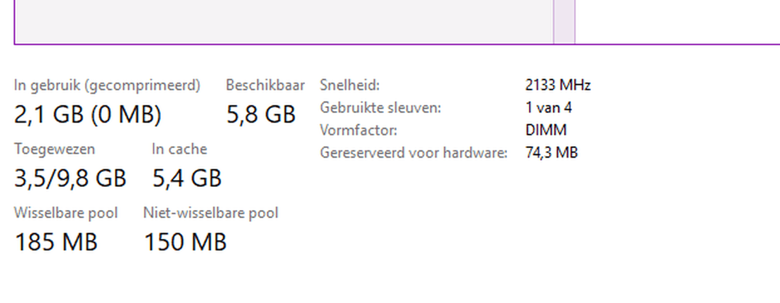Select the 'In gebruik (gecomprimeerd)' label
780x303 pixels.
[x=107, y=85]
